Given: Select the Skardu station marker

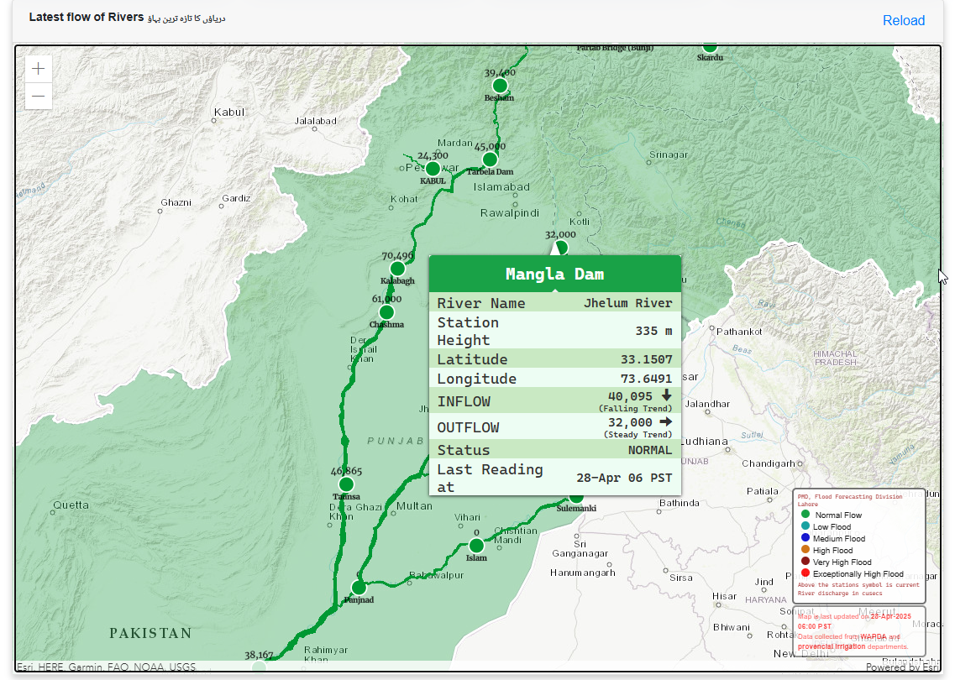Looking at the screenshot, I should 710,47.
